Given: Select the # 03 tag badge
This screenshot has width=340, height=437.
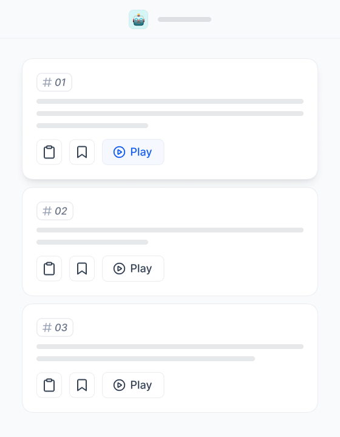Looking at the screenshot, I should pos(55,328).
